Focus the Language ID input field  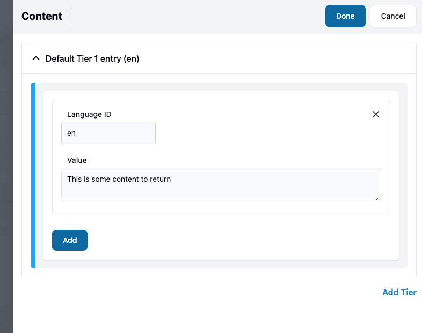pos(108,133)
